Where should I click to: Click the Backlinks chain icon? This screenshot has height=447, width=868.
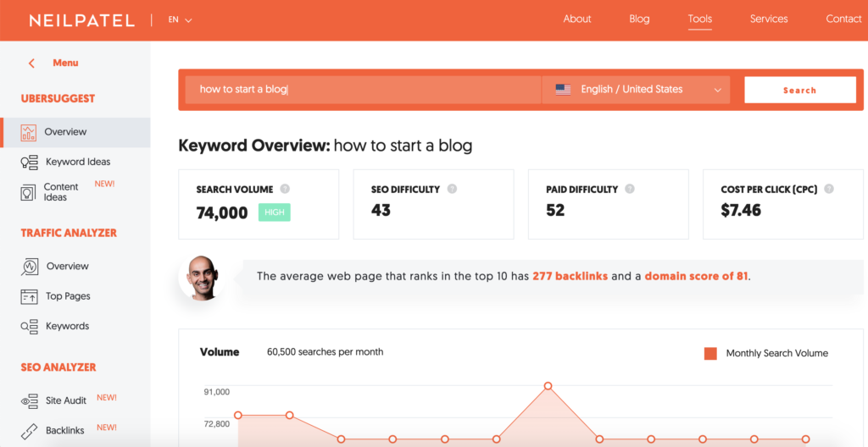coord(29,430)
